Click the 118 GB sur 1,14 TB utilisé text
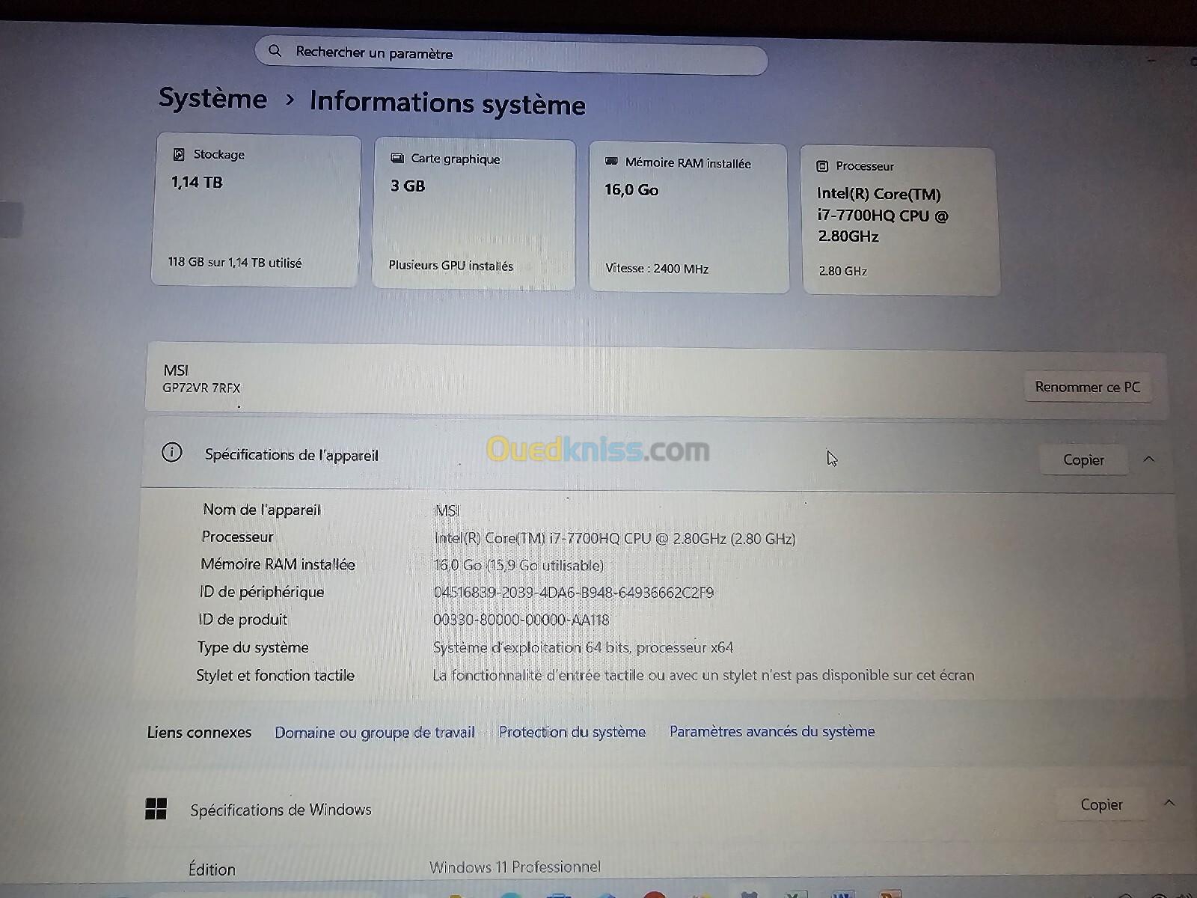 point(235,263)
